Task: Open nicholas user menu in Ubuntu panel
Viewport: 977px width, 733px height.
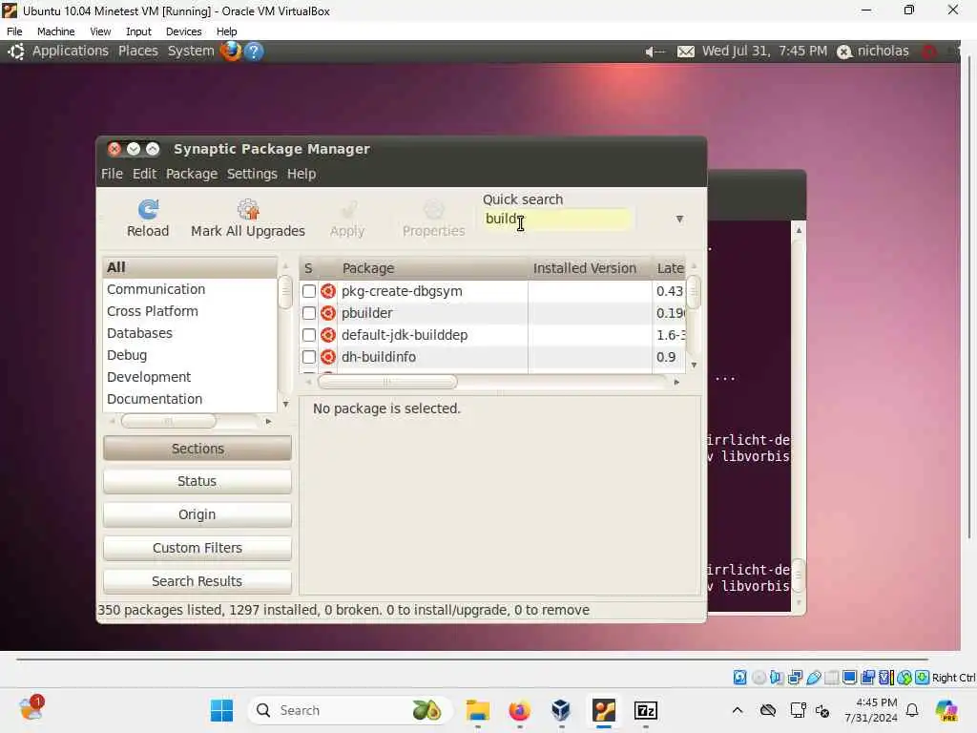Action: coord(873,52)
